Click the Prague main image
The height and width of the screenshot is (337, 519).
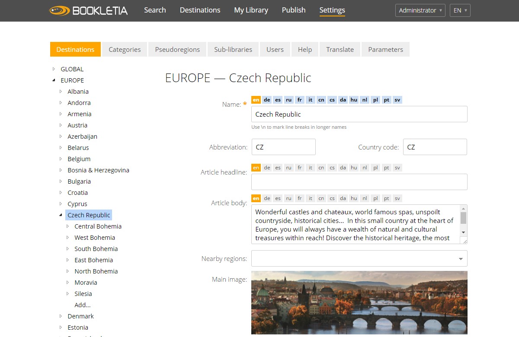pyautogui.click(x=359, y=303)
